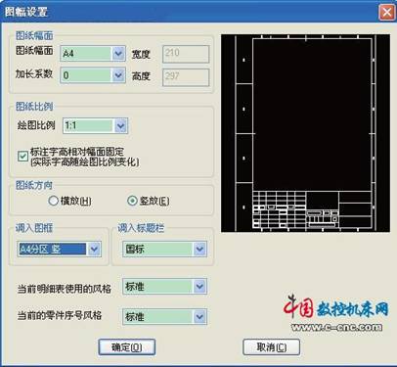Click the title block area in preview

(x=312, y=209)
